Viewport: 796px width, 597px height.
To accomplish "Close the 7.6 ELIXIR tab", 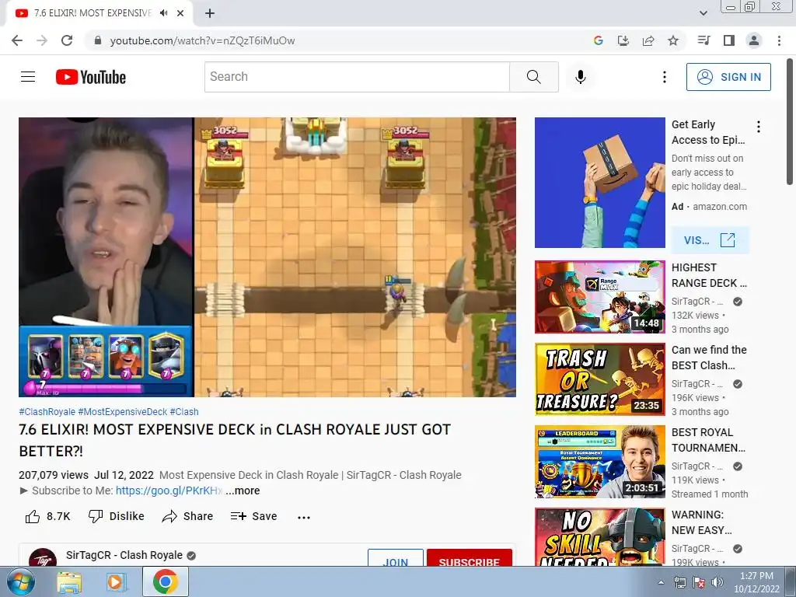I will tap(180, 13).
